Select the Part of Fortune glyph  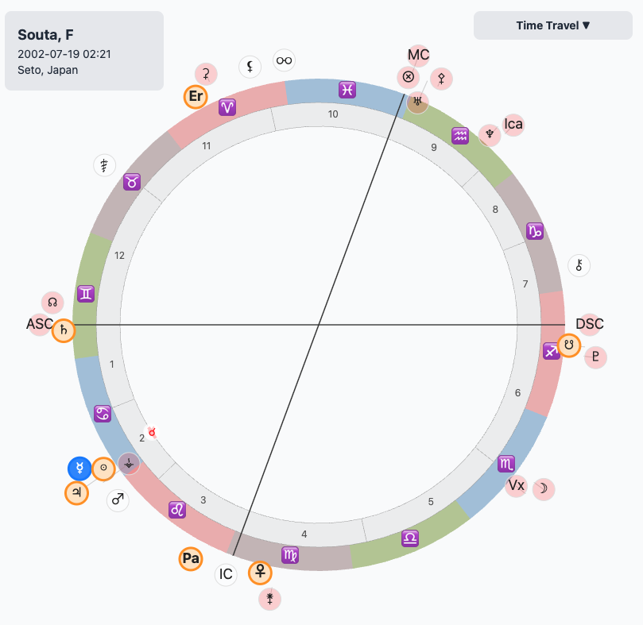pos(408,77)
